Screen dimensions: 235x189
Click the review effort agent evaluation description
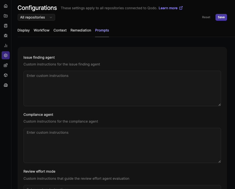click(x=76, y=178)
